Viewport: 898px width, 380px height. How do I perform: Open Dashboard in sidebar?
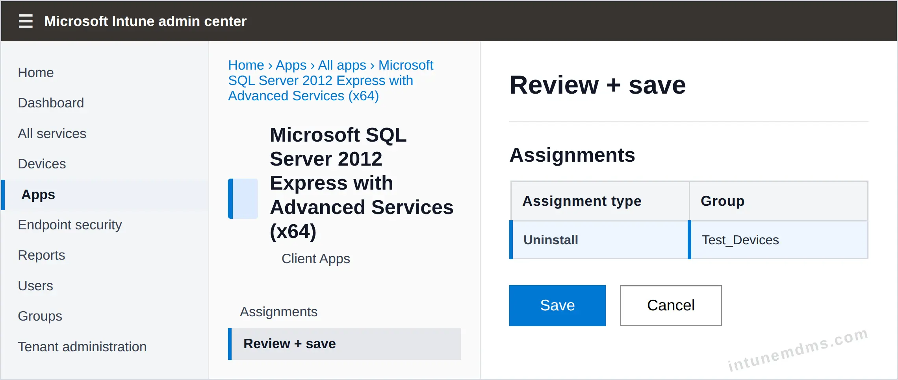tap(51, 103)
